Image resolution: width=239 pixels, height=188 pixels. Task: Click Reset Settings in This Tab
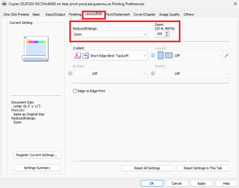coord(203,168)
